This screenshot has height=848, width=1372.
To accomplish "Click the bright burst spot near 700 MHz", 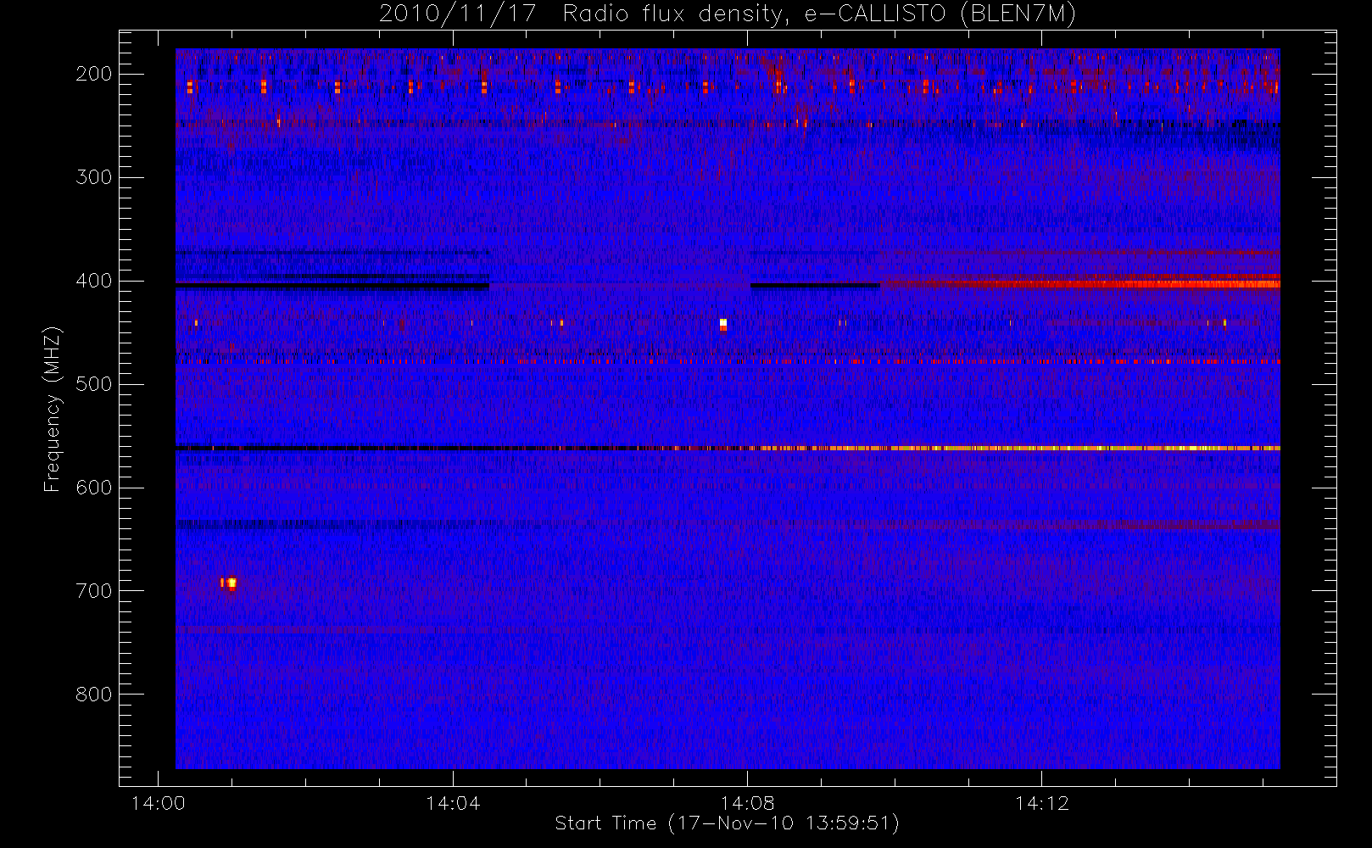I will click(231, 583).
